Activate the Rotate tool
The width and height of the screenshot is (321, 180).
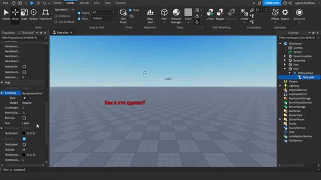point(34,14)
